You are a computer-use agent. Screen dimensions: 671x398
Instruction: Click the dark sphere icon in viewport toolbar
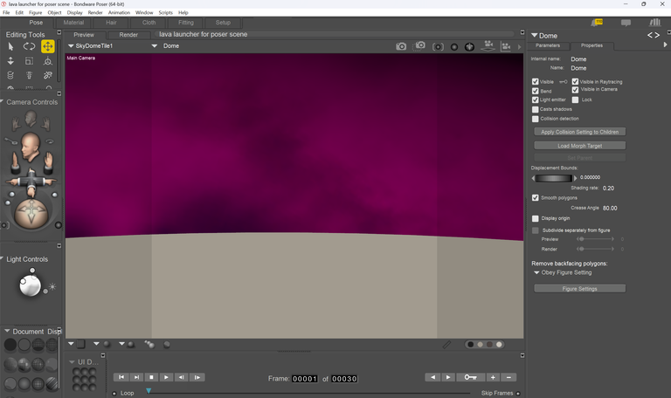[454, 47]
